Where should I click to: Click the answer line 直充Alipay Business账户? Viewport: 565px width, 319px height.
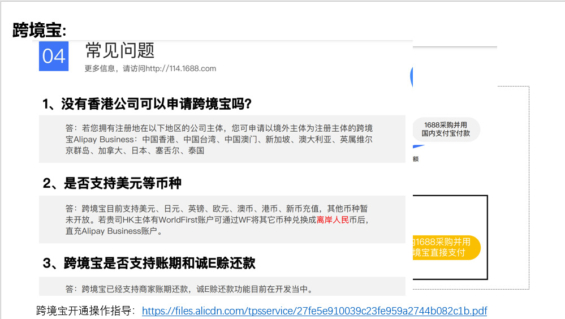click(114, 231)
